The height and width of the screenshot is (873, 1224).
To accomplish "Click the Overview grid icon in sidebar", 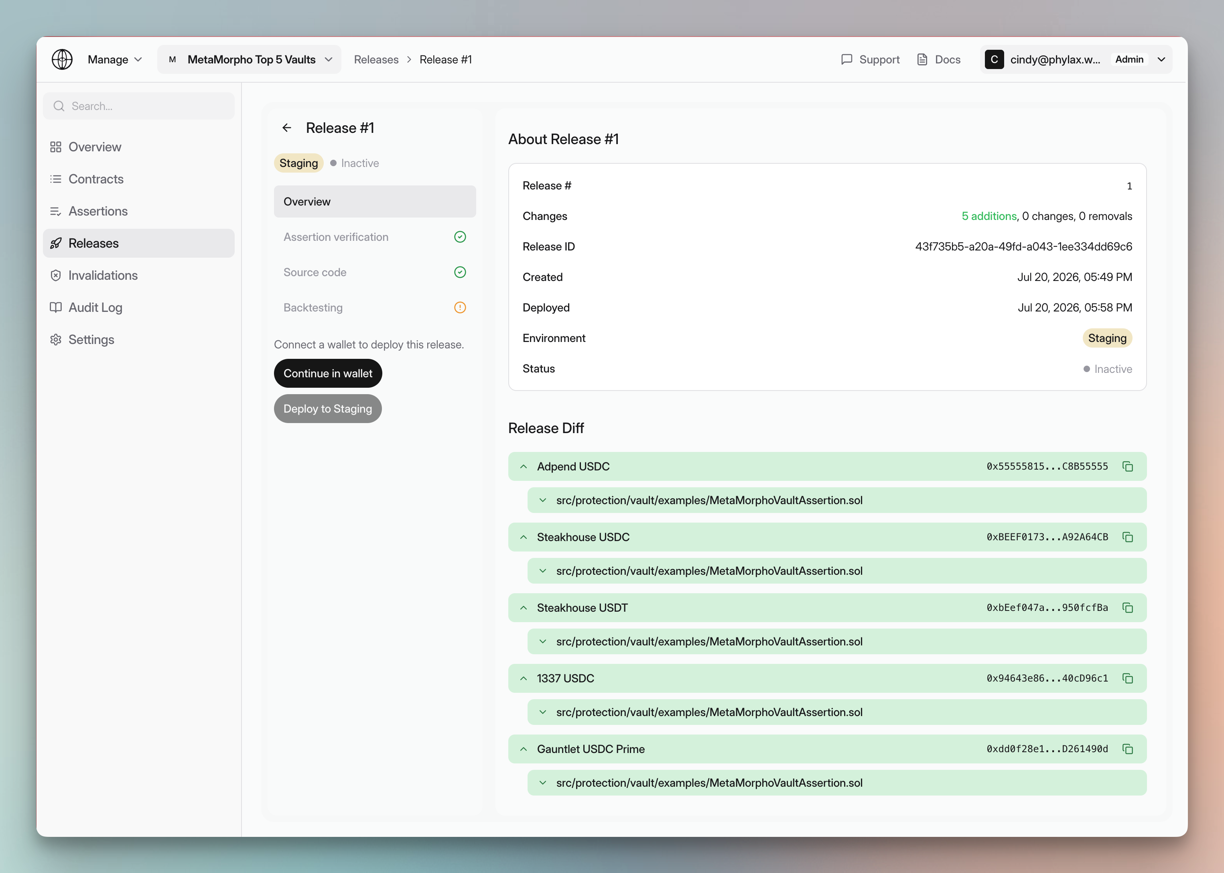I will pyautogui.click(x=55, y=147).
